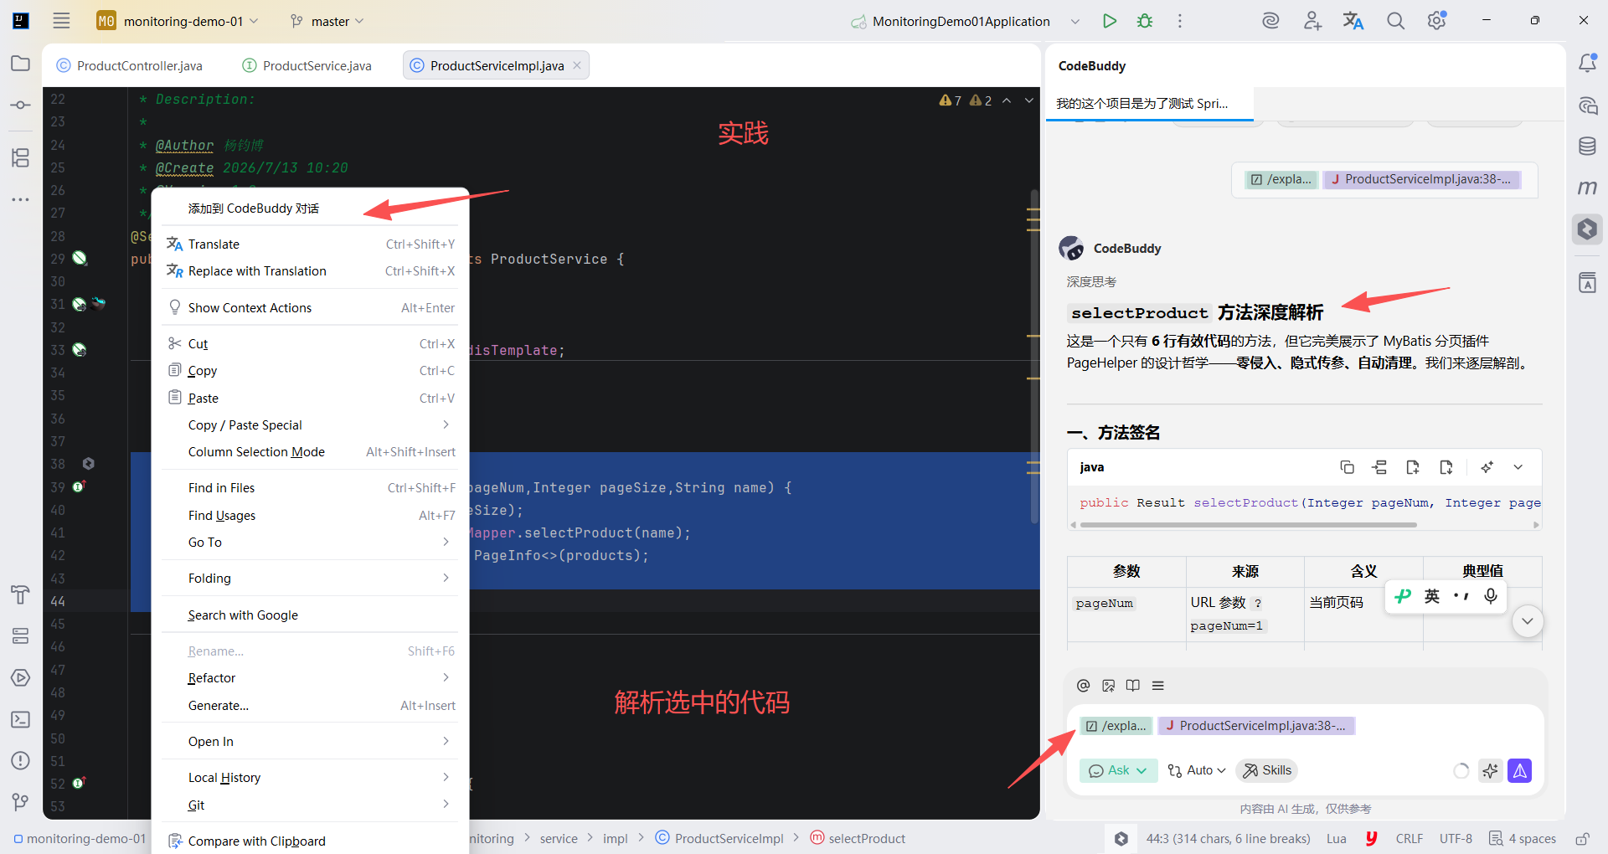Click the CRLF line separator status entry
1608x854 pixels.
1410,839
